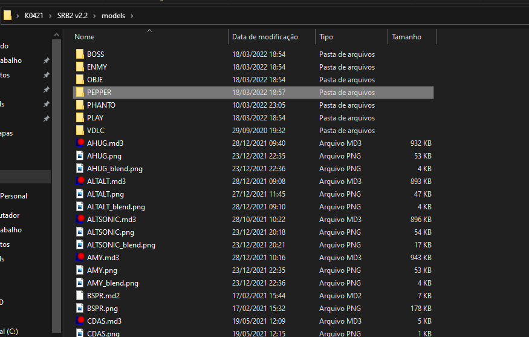Select the PHANTO folder icon
The image size is (529, 337).
80,105
